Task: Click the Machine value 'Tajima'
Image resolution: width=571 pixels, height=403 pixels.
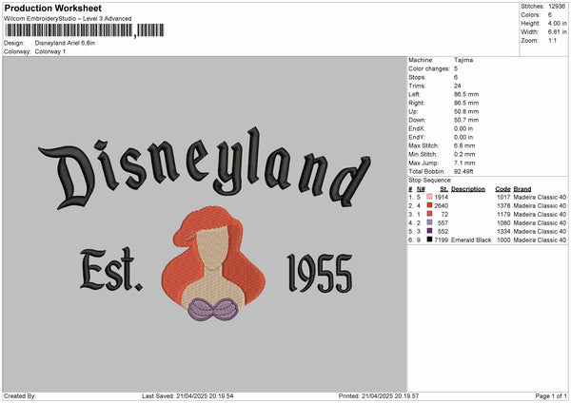Action: coord(463,60)
